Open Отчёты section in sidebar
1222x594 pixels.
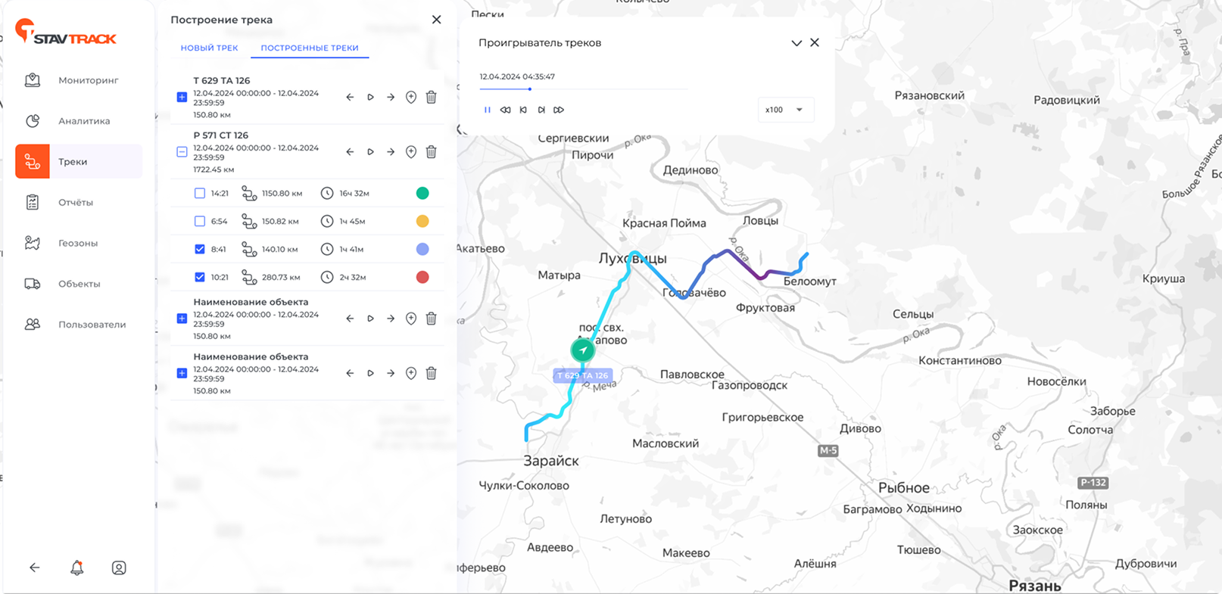click(x=76, y=203)
